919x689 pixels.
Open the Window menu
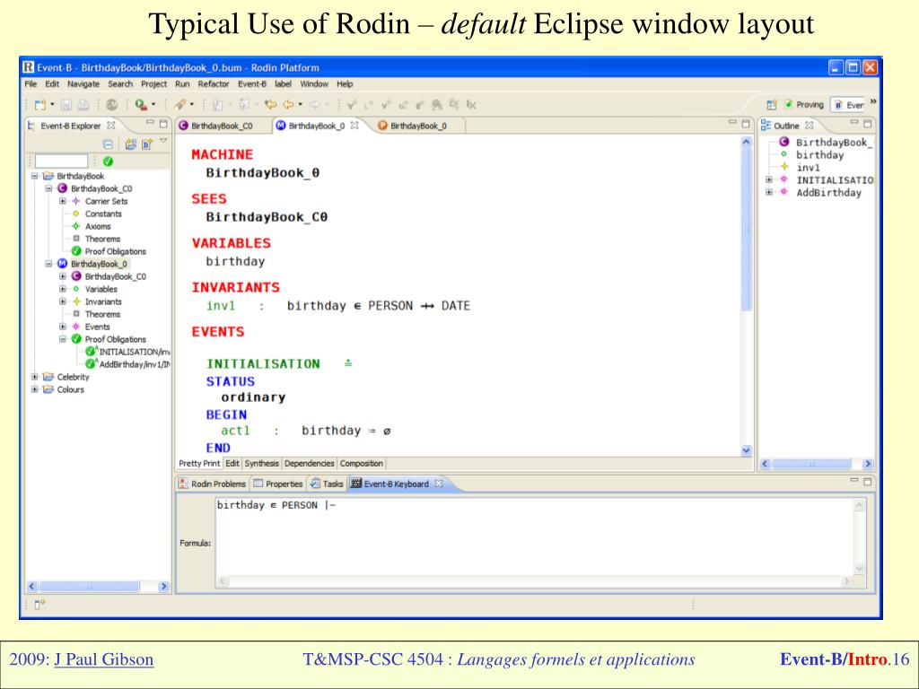coord(314,83)
